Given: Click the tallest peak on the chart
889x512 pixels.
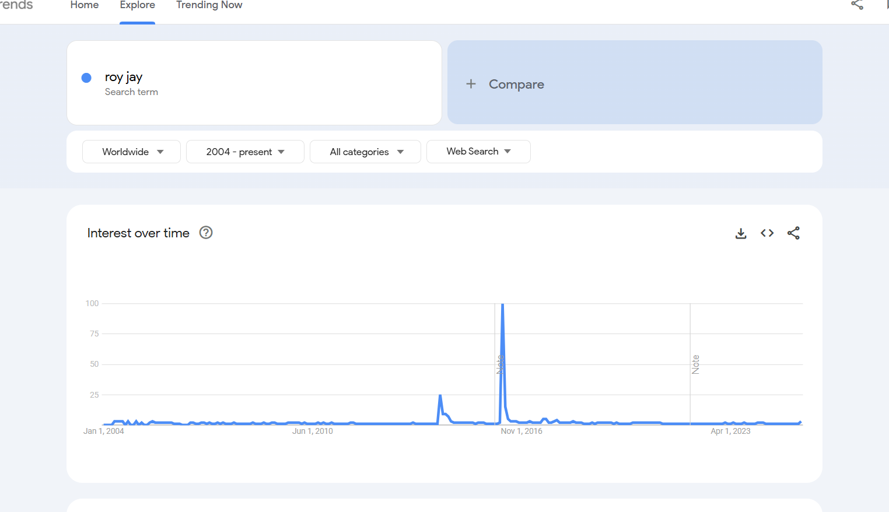Looking at the screenshot, I should click(502, 304).
